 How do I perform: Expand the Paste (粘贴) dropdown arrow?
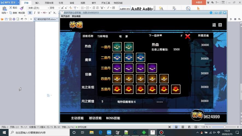click(x=7, y=13)
